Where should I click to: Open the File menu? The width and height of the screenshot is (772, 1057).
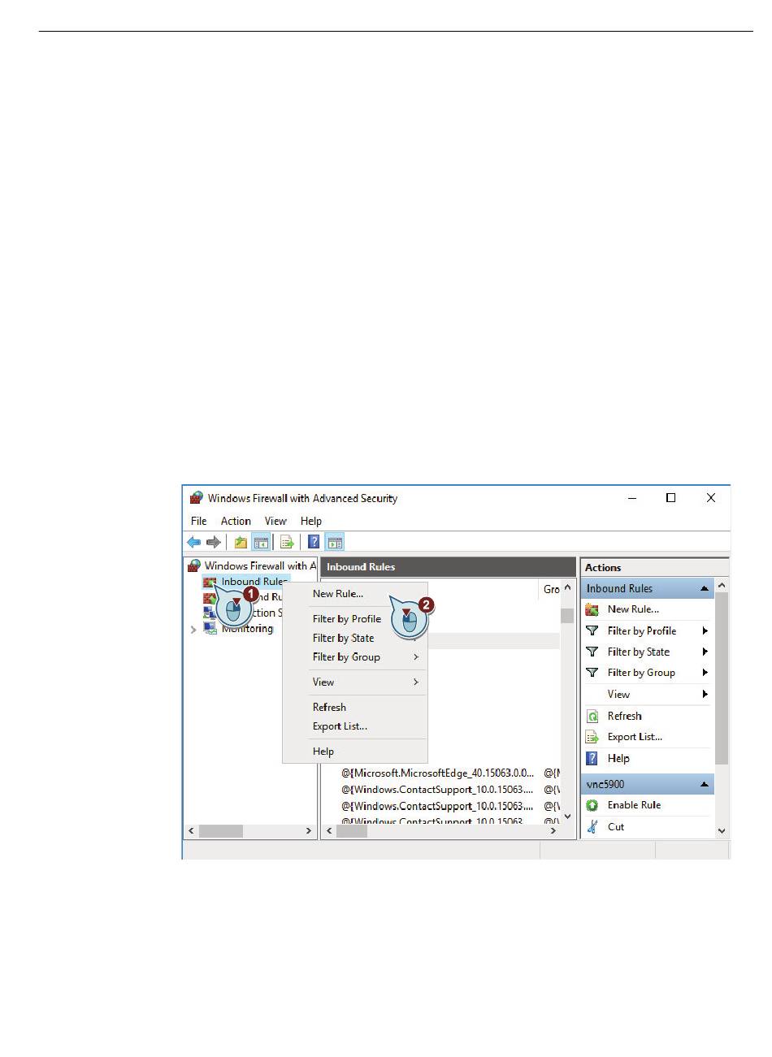point(199,521)
